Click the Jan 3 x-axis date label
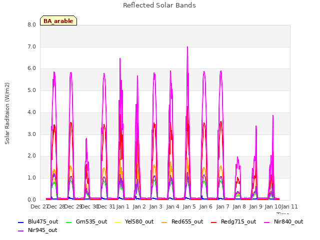This screenshot has width=320, height=240. [x=155, y=206]
